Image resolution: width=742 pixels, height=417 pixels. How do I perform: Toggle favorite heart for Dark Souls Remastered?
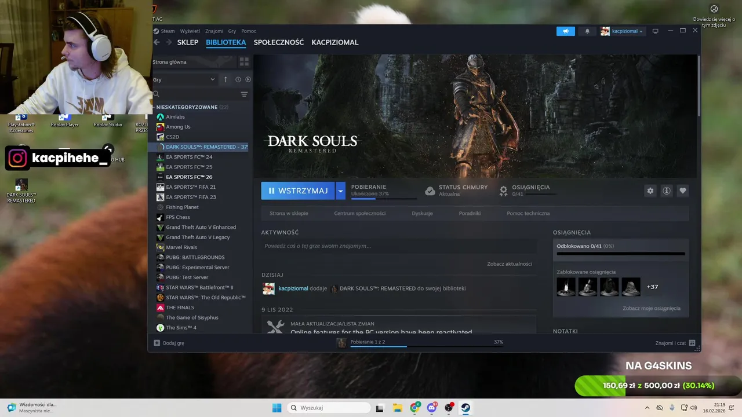click(683, 191)
